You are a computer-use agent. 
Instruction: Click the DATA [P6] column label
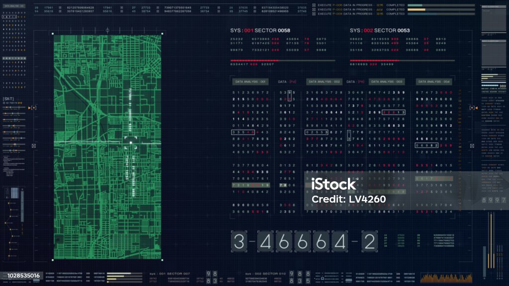click(x=355, y=82)
